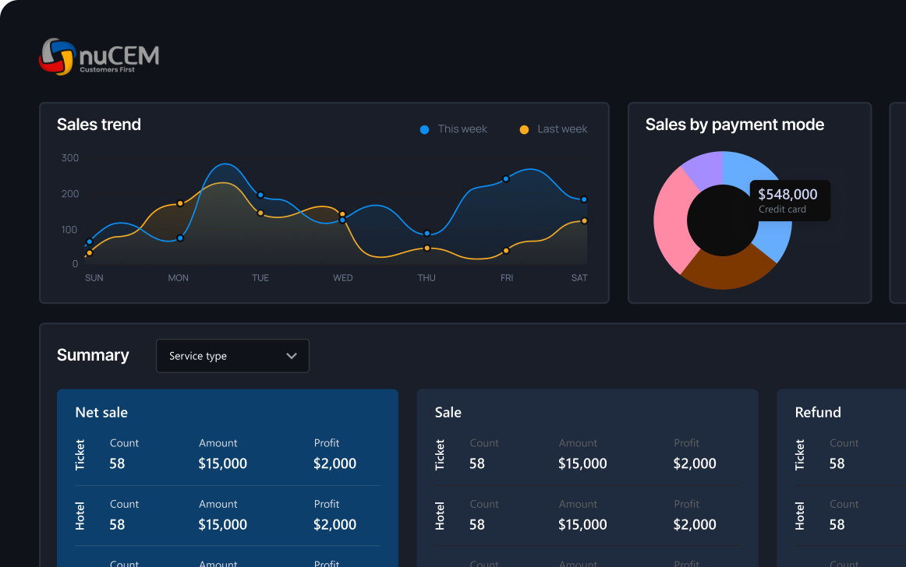
Task: Click the orange SUN data point
Action: tap(90, 253)
